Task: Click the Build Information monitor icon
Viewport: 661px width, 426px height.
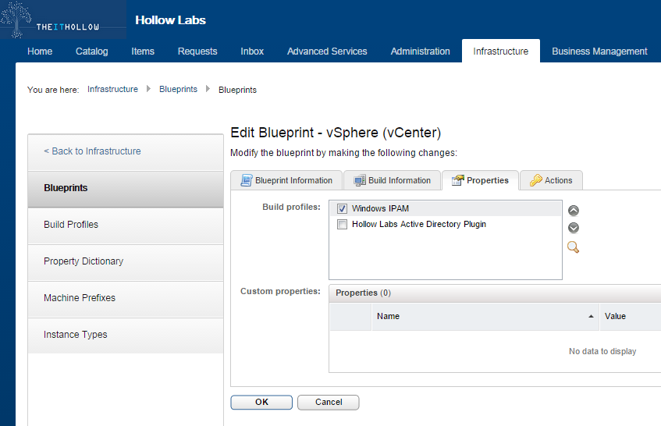Action: (360, 180)
